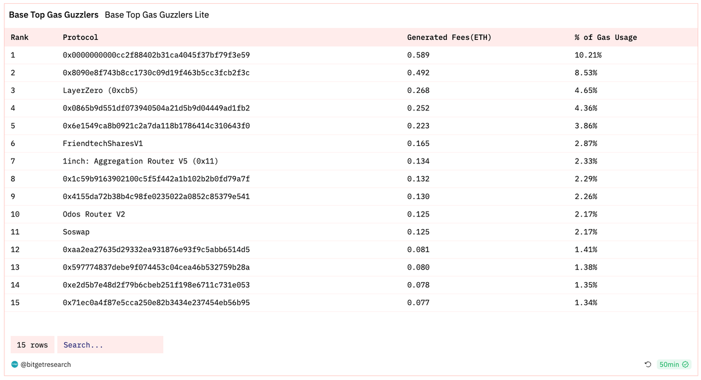This screenshot has width=701, height=380.
Task: Click the 15 rows button
Action: pyautogui.click(x=32, y=344)
